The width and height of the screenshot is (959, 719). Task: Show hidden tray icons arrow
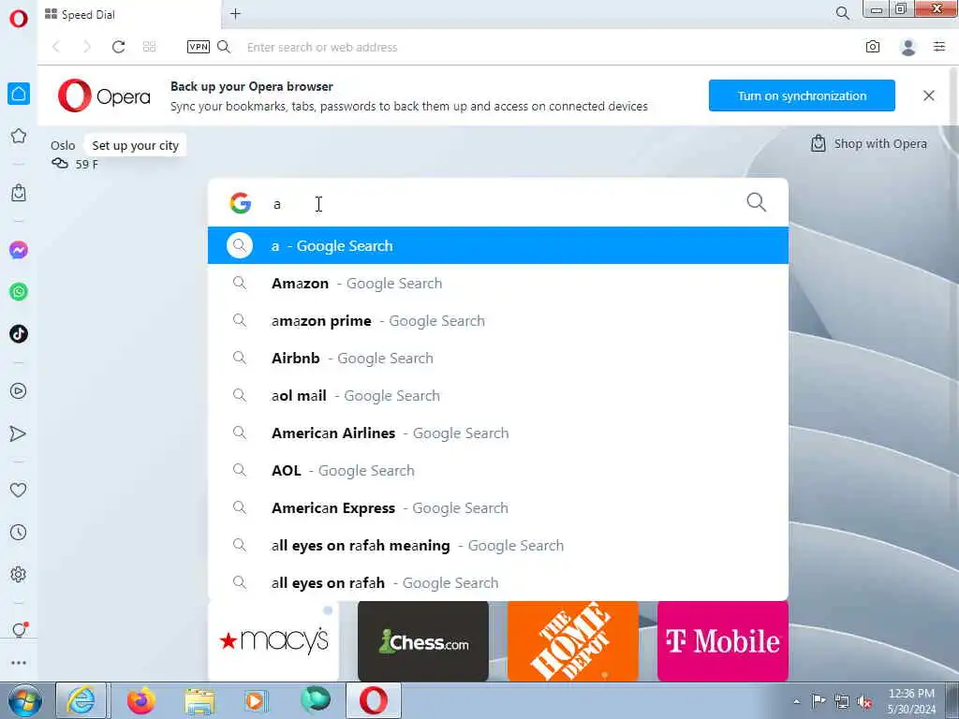[x=796, y=702]
